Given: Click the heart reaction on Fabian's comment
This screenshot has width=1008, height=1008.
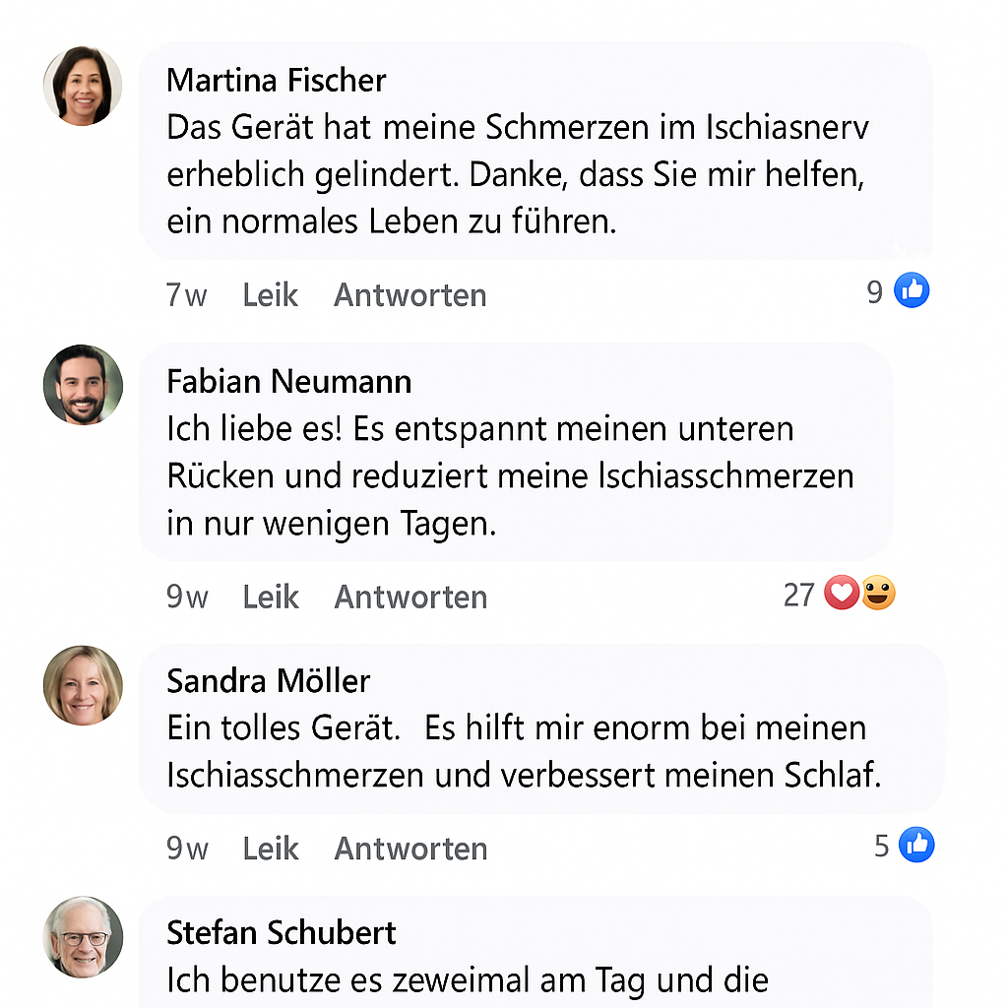Looking at the screenshot, I should [x=841, y=594].
